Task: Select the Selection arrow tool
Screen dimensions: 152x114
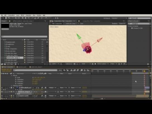Action: coord(3,18)
